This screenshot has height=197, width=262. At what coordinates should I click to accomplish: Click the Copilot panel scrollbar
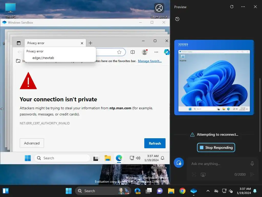(260, 115)
